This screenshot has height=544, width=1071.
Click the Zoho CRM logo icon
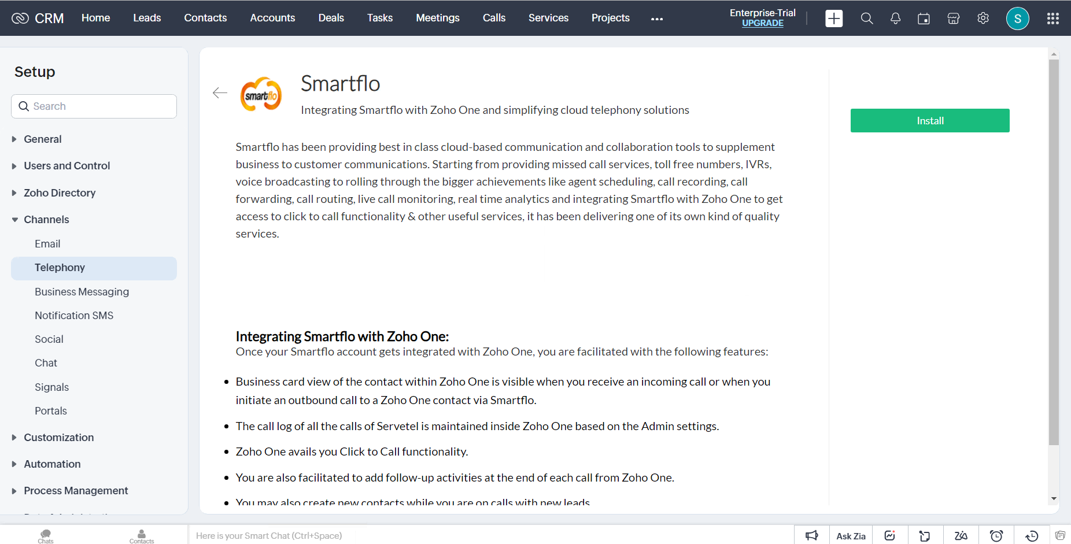(20, 18)
